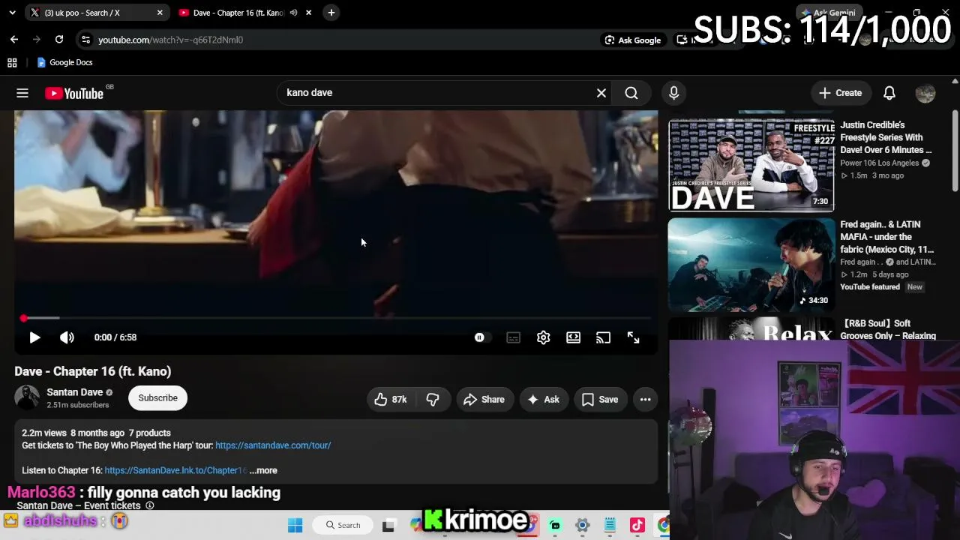Viewport: 960px width, 540px height.
Task: Open the Power 106 Los Angeles channel
Action: pos(879,163)
